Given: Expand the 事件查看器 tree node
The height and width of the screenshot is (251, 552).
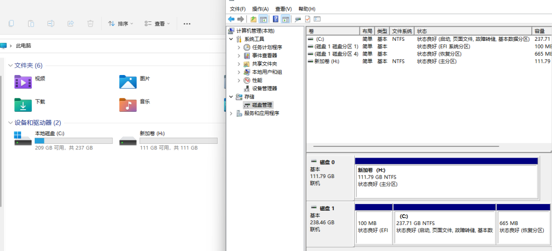Looking at the screenshot, I should (x=239, y=55).
